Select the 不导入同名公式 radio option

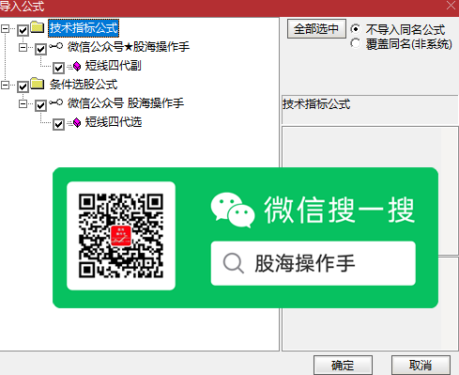[356, 29]
